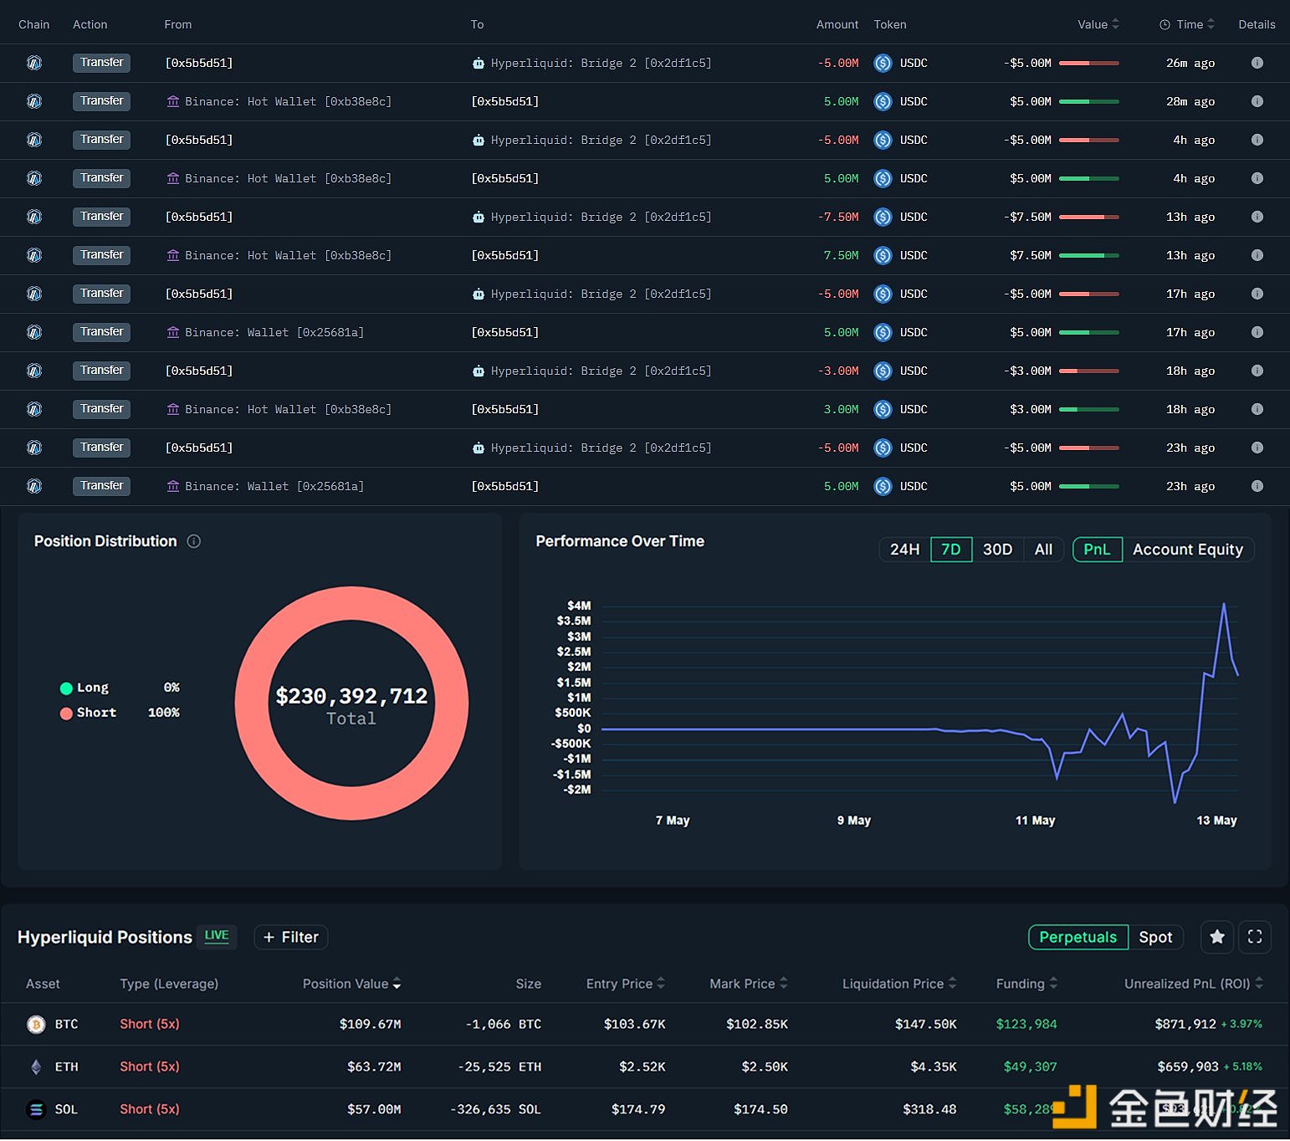Click bank icon in 28m ago Binance row
1290x1141 pixels.
pos(173,101)
